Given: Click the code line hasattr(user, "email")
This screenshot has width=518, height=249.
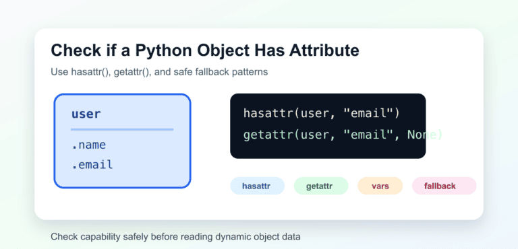Looking at the screenshot, I should click(322, 113).
